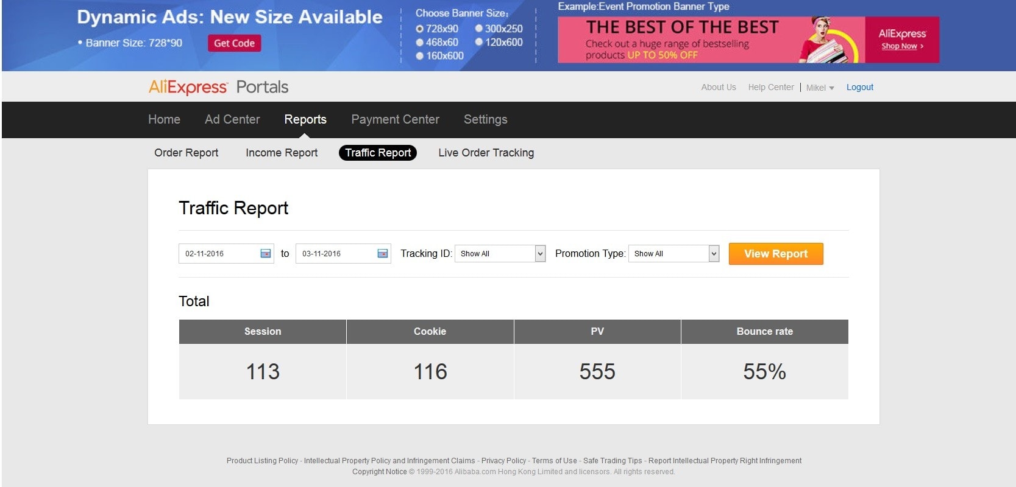Click the Get Code button
This screenshot has height=487, width=1016.
[234, 43]
